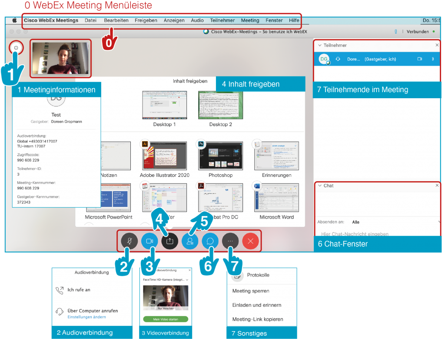Open the Anzeigen menu
Image resolution: width=445 pixels, height=339 pixels.
click(x=174, y=20)
